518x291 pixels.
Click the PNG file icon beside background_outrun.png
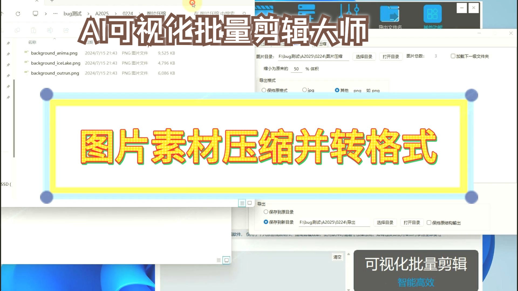(x=26, y=72)
